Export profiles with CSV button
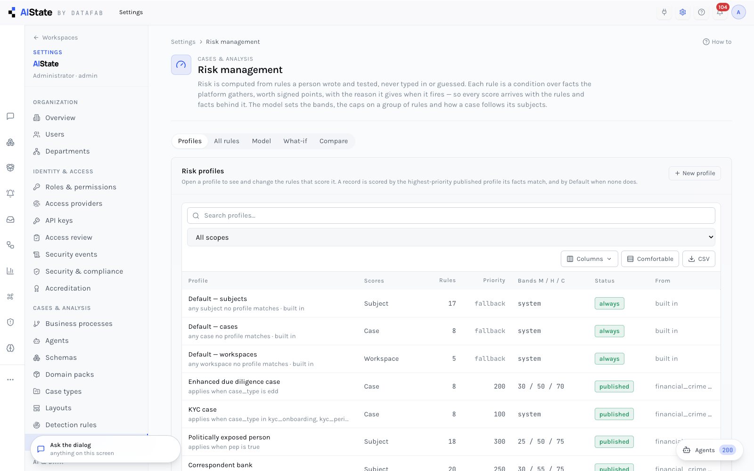Image resolution: width=754 pixels, height=471 pixels. point(699,259)
